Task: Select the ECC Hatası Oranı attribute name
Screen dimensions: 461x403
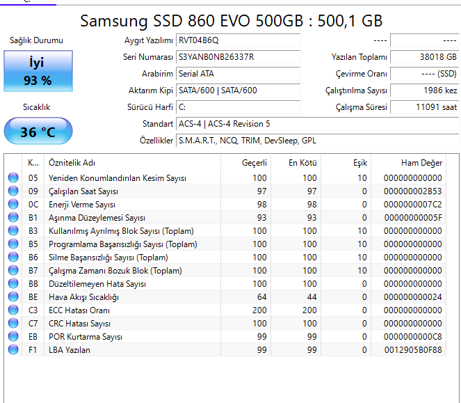Action: pyautogui.click(x=79, y=310)
